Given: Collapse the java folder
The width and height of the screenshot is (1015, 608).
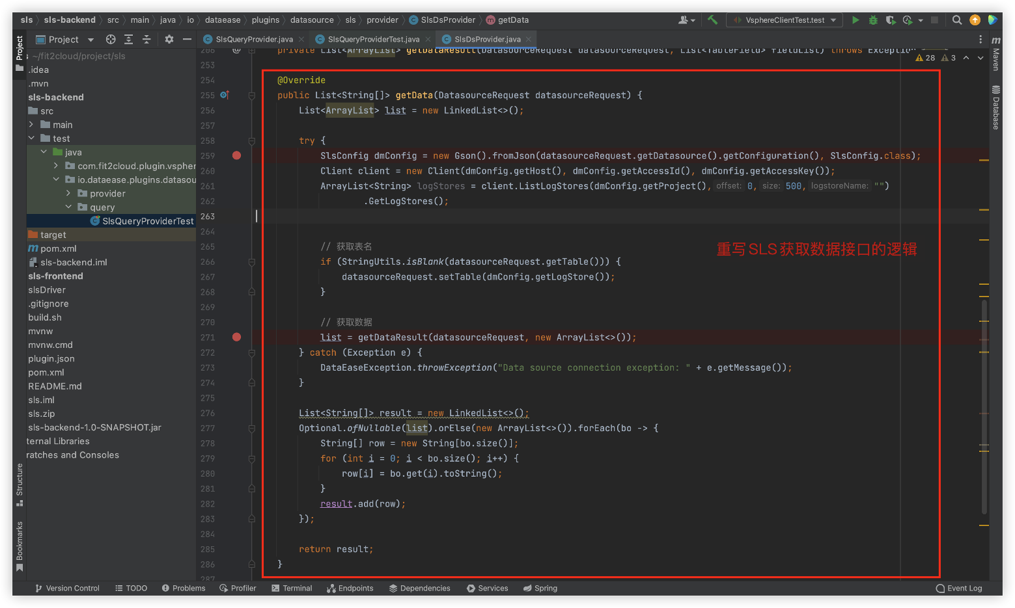Looking at the screenshot, I should (44, 152).
